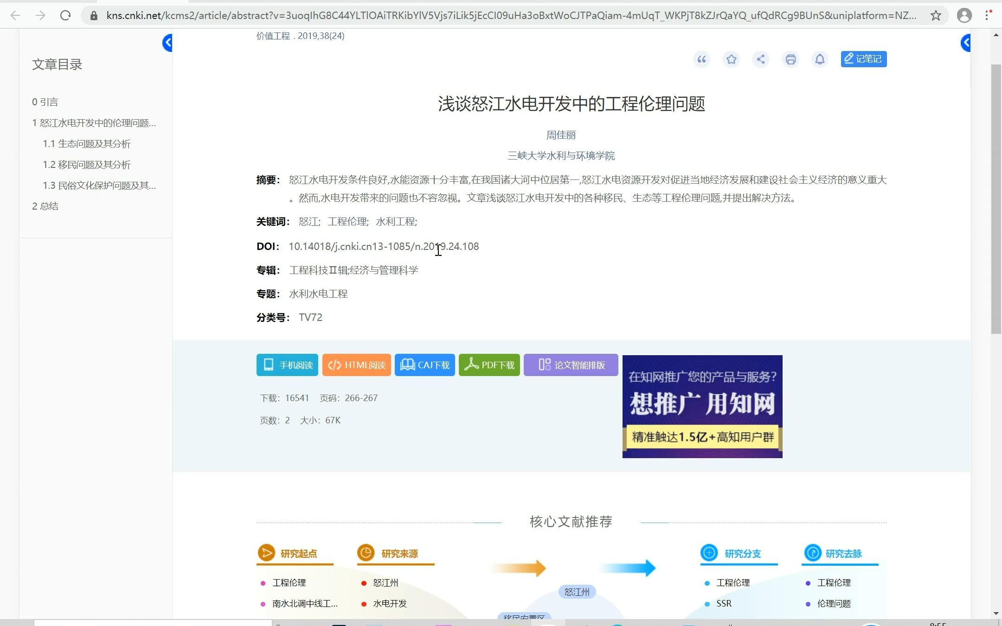Viewport: 1002px width, 626px height.
Task: Click the address bar URL
Action: pyautogui.click(x=511, y=16)
